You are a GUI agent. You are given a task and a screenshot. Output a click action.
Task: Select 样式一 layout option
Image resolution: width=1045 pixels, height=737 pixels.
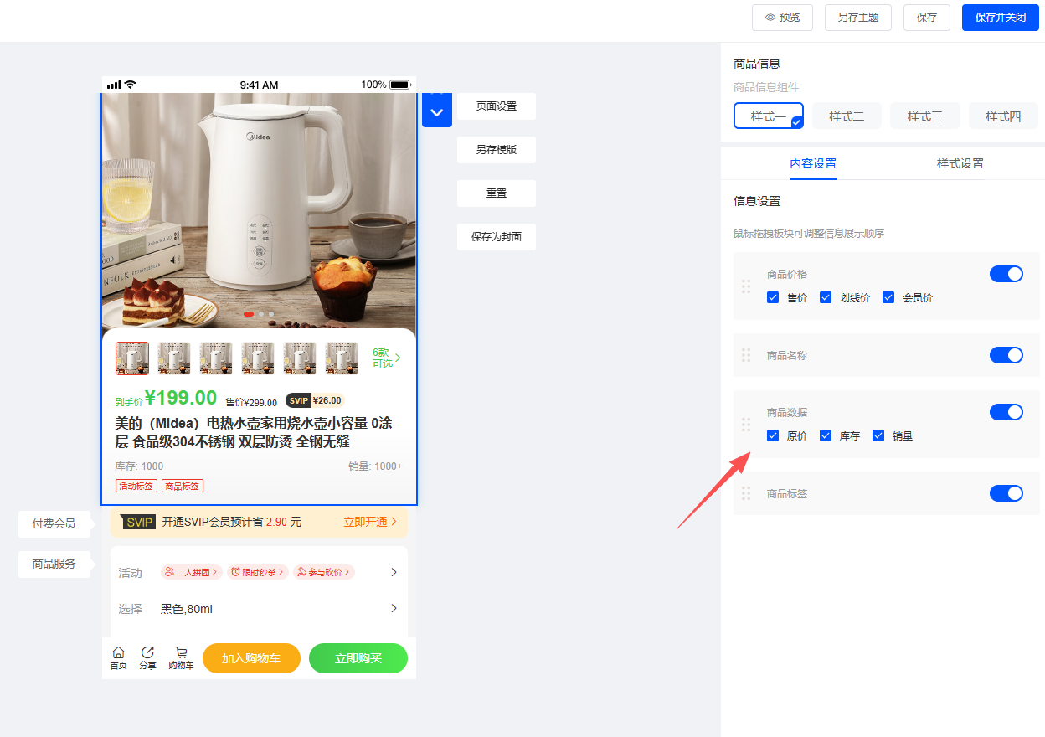coord(769,116)
